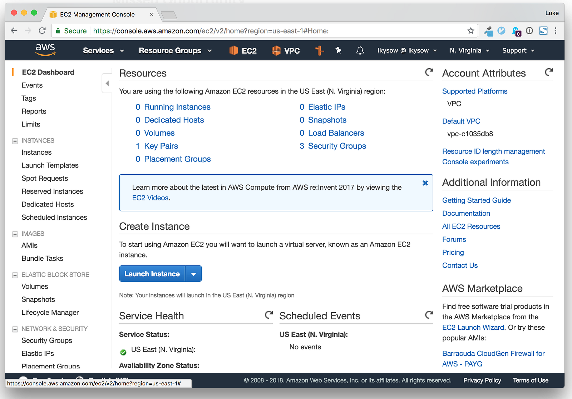Click the orange CloudFormation-style shortcut icon
572x399 pixels.
coord(319,51)
